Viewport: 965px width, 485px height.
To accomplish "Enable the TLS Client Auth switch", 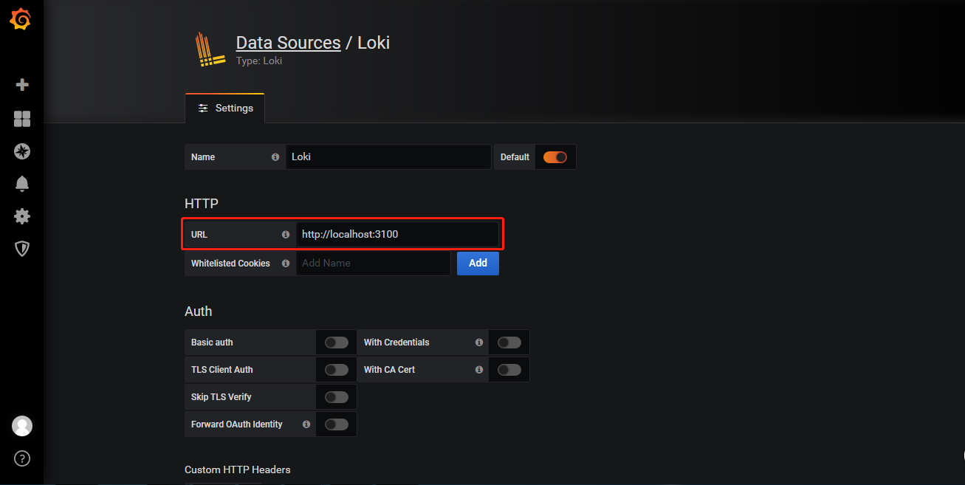I will coord(337,370).
